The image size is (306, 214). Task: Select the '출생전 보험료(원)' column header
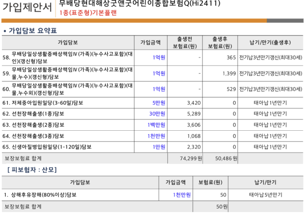click(185, 42)
